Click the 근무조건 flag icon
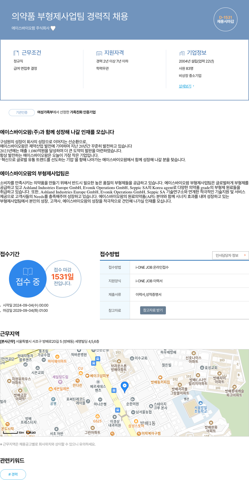Viewport: 249px width, 480px height. coord(16,53)
